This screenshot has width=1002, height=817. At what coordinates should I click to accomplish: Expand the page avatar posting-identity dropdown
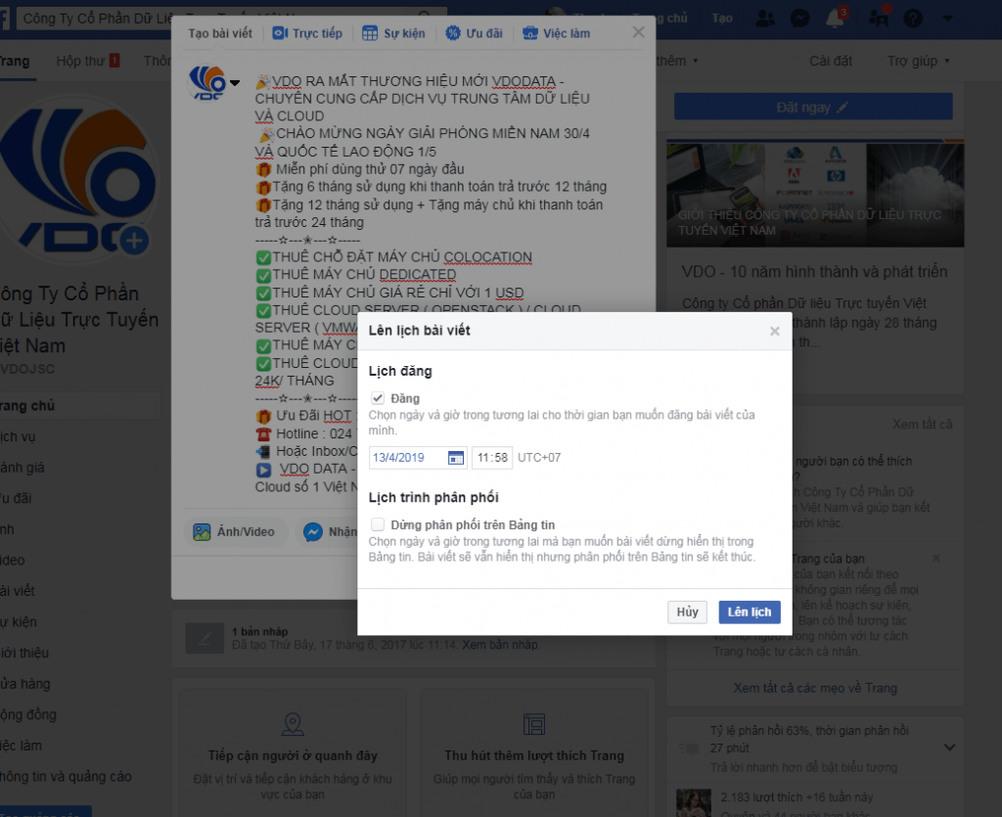[234, 82]
